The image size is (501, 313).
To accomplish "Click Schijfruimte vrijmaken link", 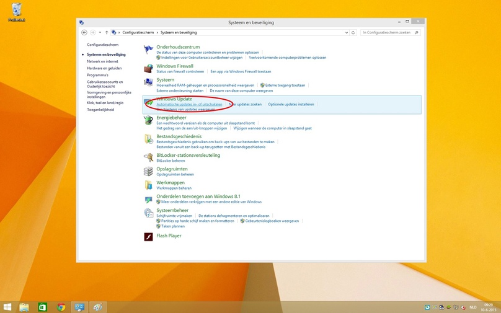I will click(174, 216).
